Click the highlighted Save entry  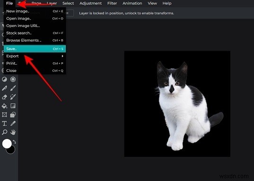click(35, 49)
